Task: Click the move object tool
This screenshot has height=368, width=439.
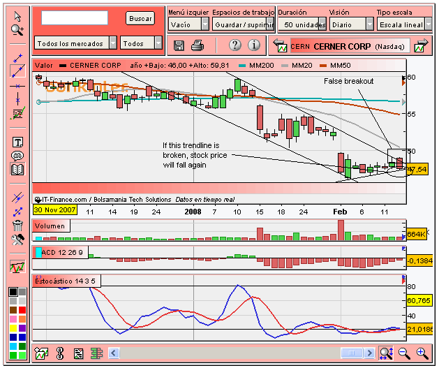Action: coord(17,212)
